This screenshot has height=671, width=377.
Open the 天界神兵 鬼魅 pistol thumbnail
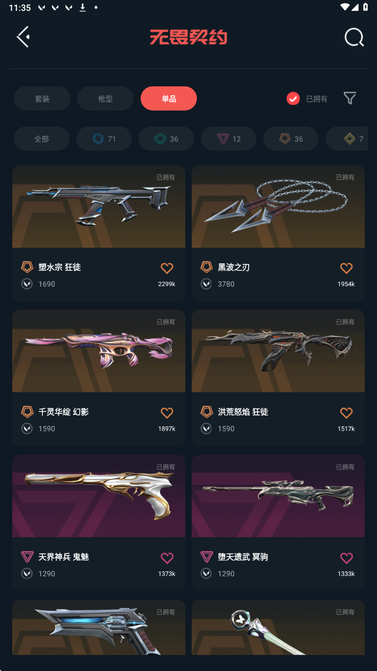click(x=99, y=496)
